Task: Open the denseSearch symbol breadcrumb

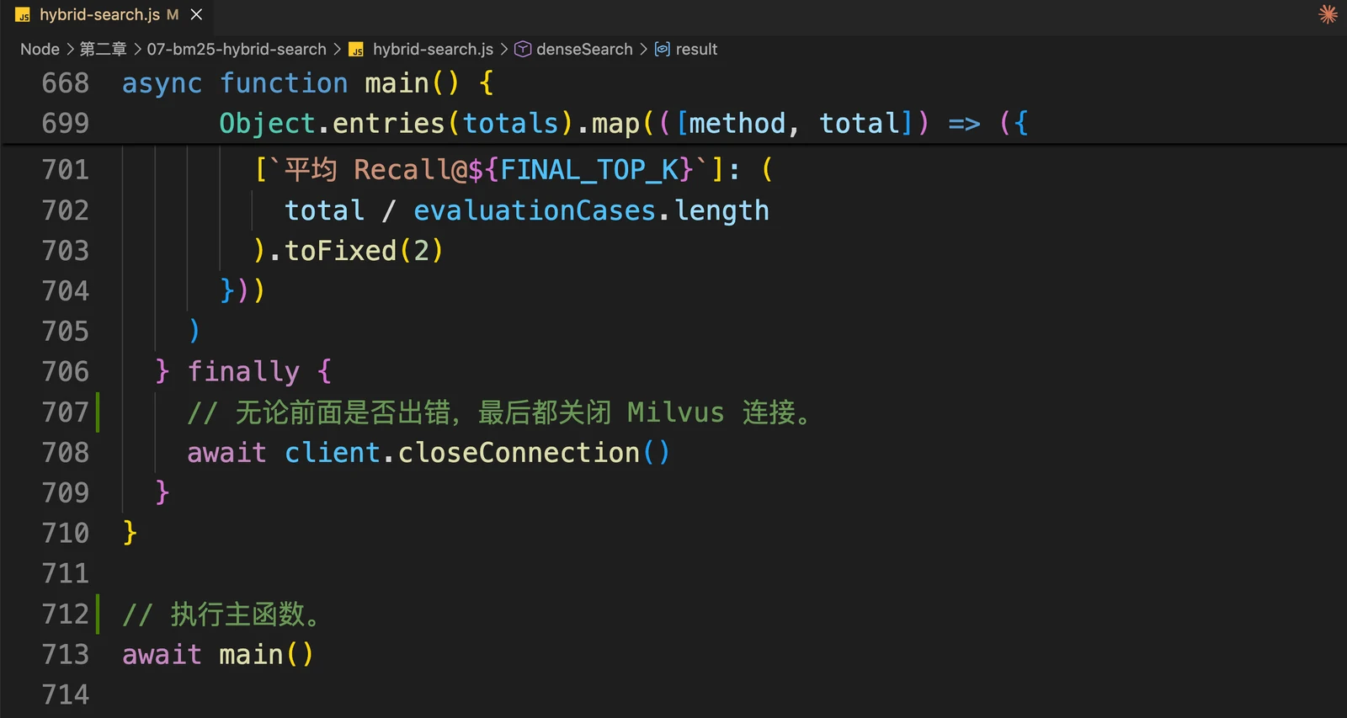Action: (584, 49)
